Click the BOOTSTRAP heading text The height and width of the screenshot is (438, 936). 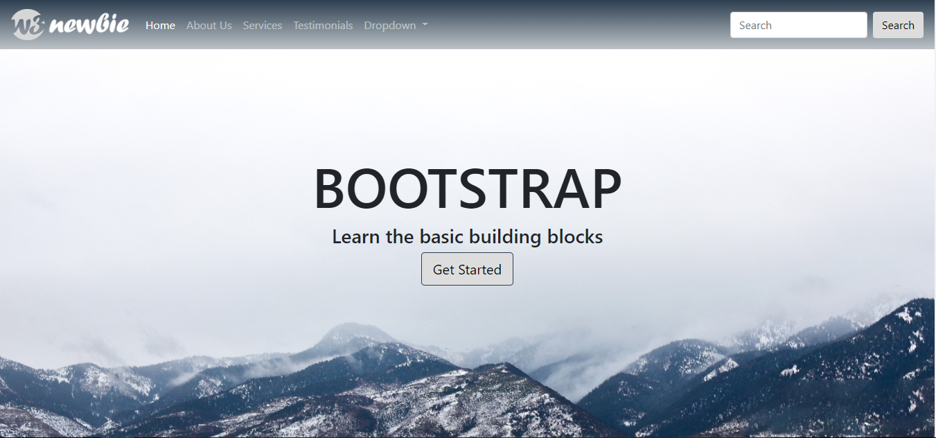pyautogui.click(x=468, y=189)
